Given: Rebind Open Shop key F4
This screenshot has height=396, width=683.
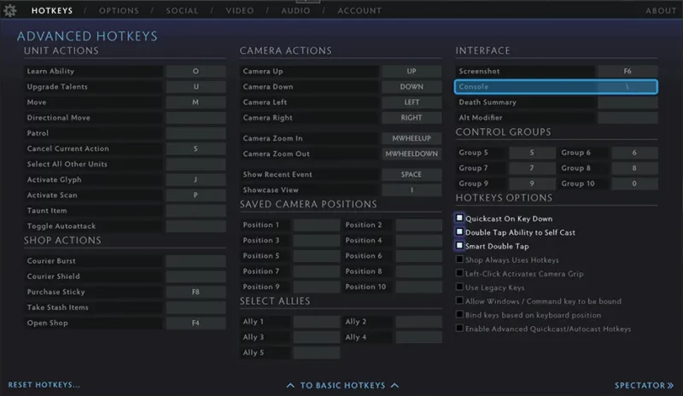Looking at the screenshot, I should click(x=196, y=323).
